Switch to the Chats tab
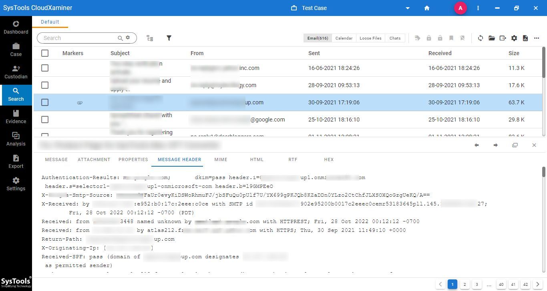The width and height of the screenshot is (547, 291). 395,38
